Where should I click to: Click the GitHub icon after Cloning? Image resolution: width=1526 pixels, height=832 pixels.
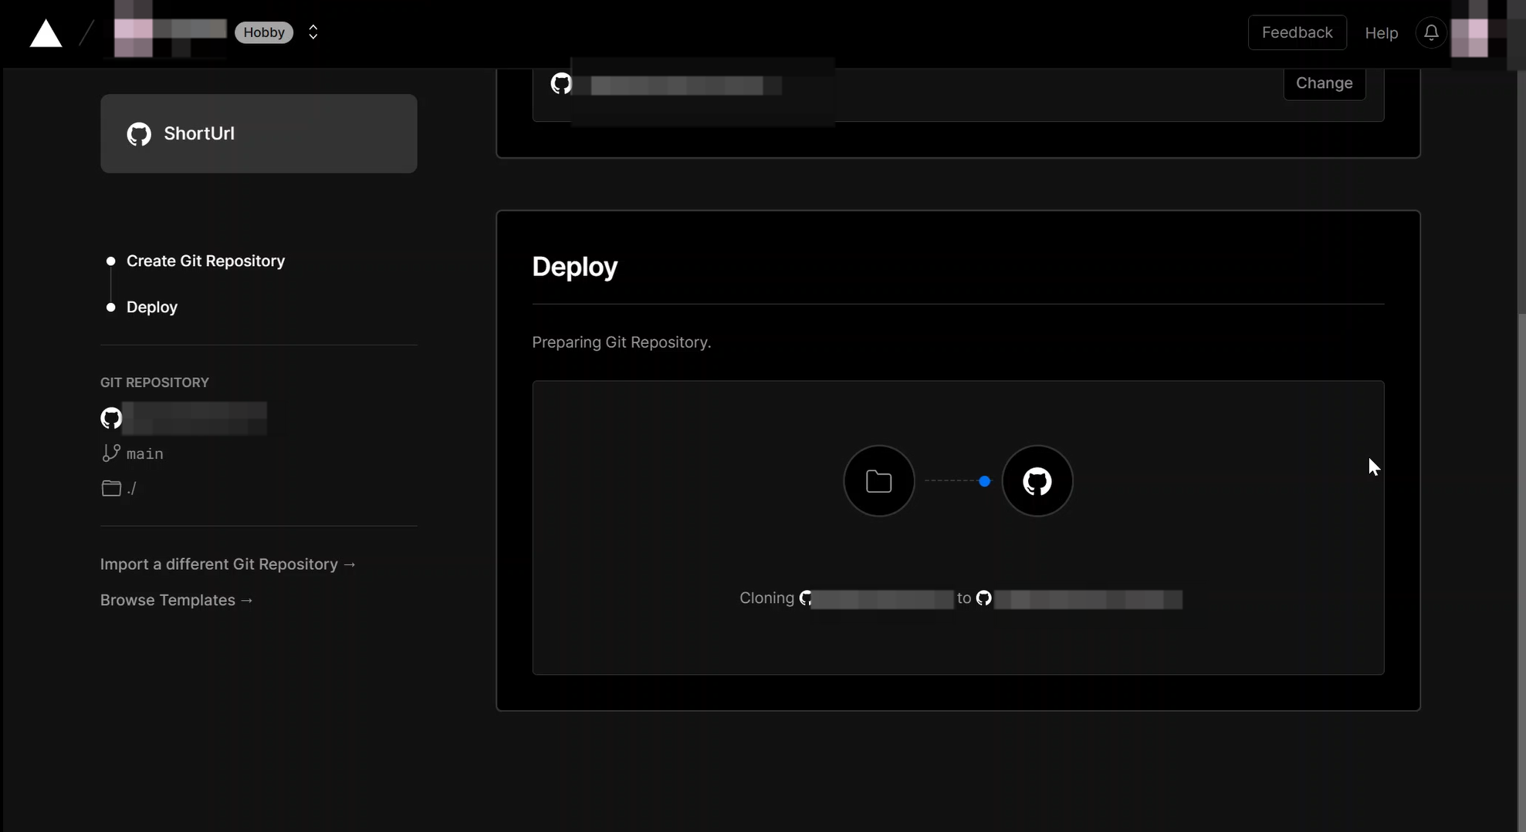coord(805,598)
